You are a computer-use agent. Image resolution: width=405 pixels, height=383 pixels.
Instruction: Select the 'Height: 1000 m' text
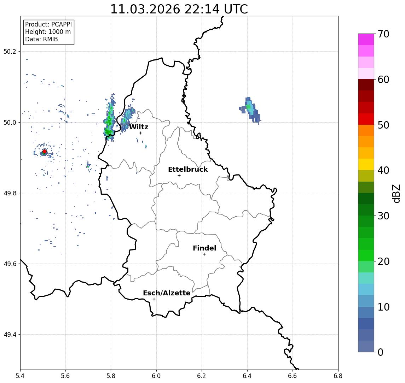pos(48,32)
